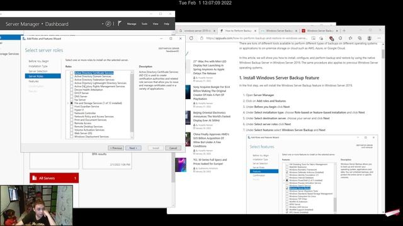
Task: Select the Windows Deployment Services role text
Action: click(x=91, y=137)
